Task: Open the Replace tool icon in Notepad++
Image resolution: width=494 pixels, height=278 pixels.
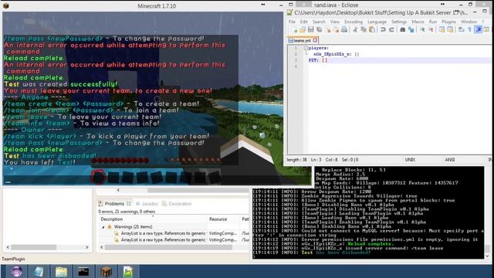Action: 411,29
